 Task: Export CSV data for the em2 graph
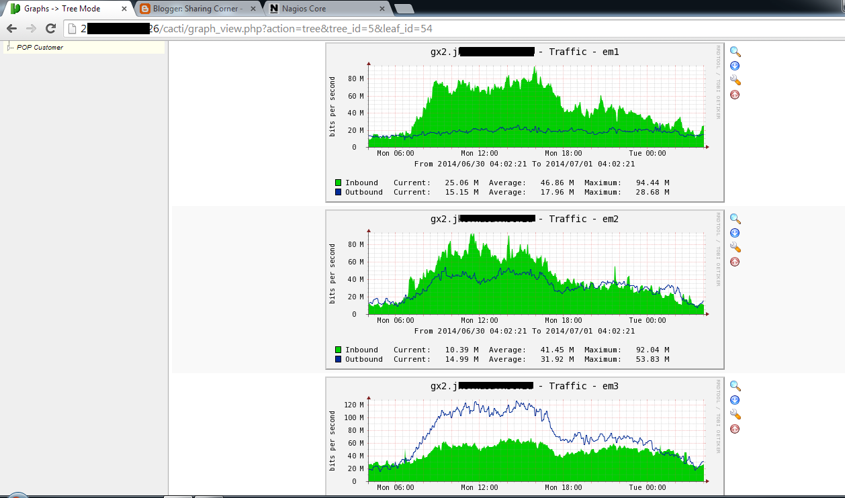734,232
